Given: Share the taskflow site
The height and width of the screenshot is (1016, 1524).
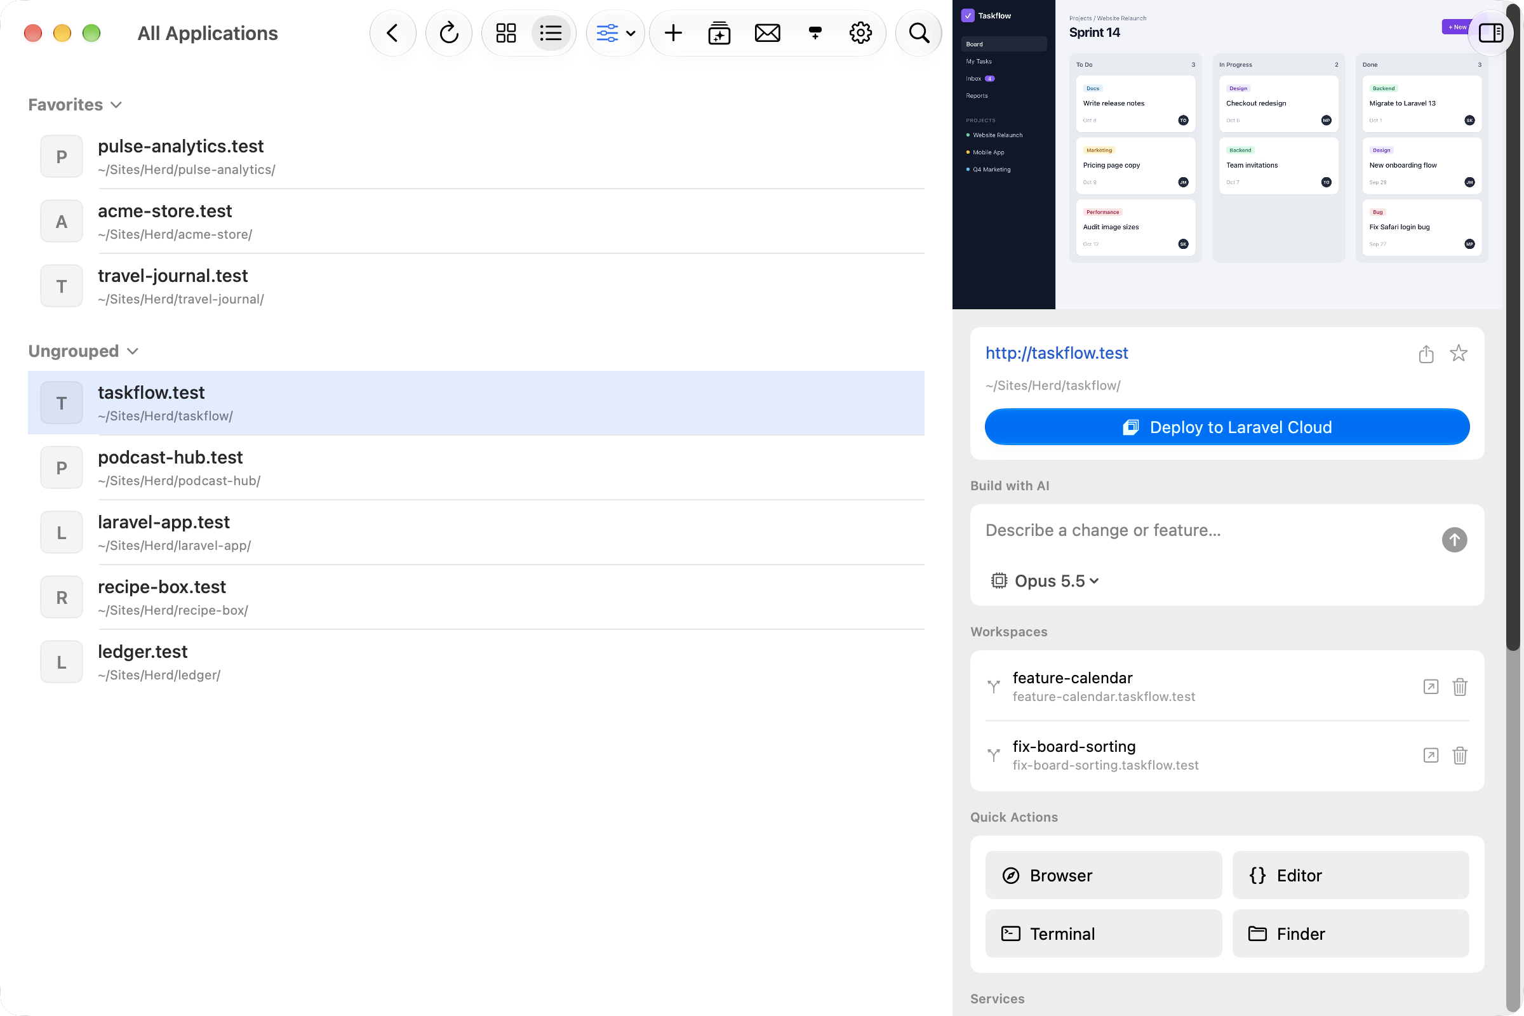Looking at the screenshot, I should point(1426,354).
